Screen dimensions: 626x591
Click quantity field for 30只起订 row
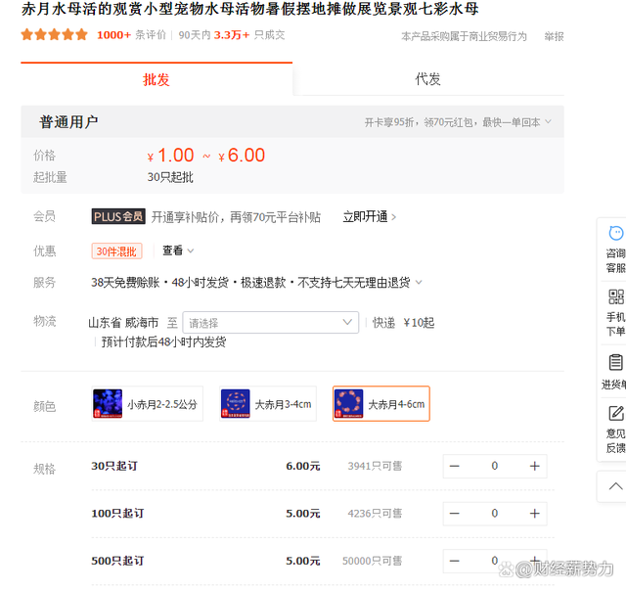point(495,466)
